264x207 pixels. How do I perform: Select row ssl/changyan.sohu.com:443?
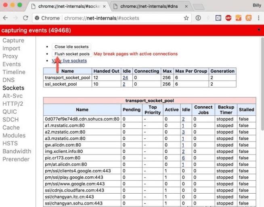click(150, 203)
